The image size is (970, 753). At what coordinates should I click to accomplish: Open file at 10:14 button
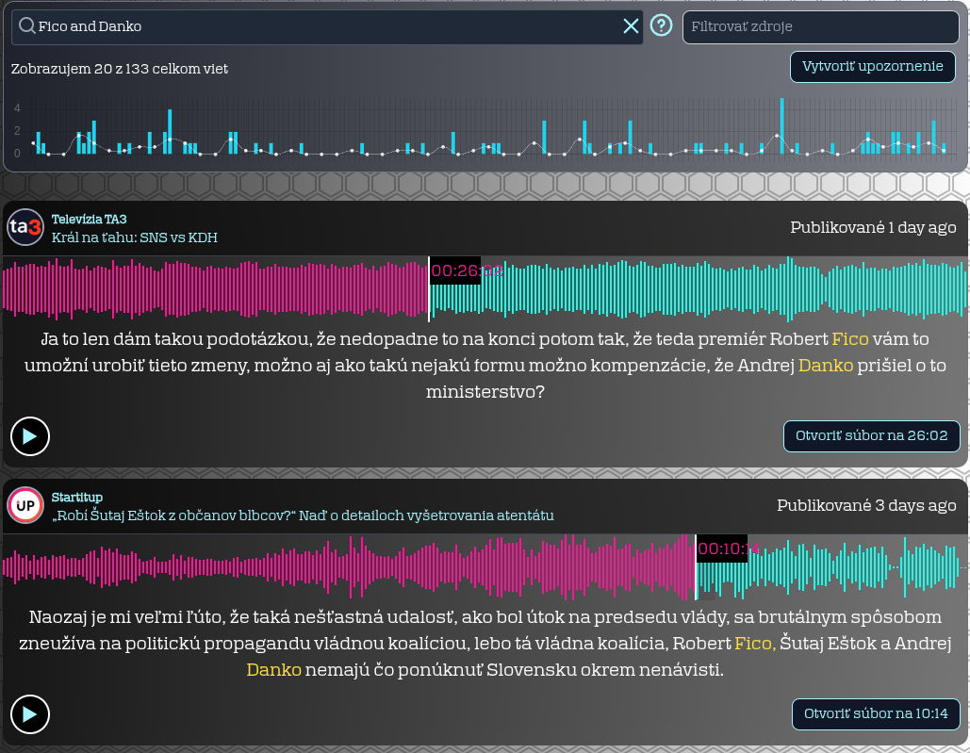pos(875,714)
